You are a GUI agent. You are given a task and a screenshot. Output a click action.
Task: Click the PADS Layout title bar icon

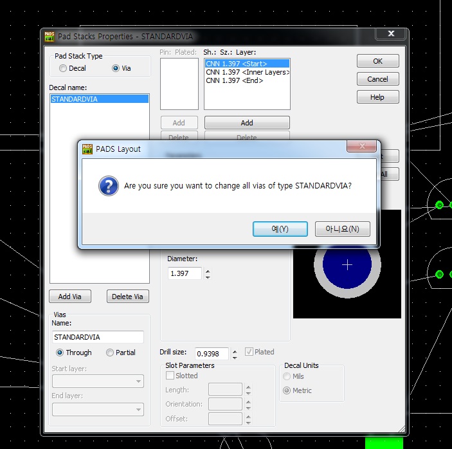pos(87,149)
